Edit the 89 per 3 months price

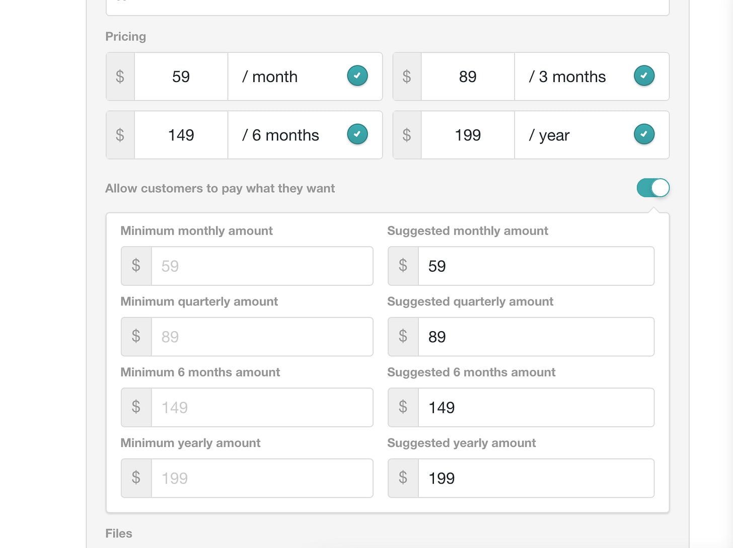[468, 76]
